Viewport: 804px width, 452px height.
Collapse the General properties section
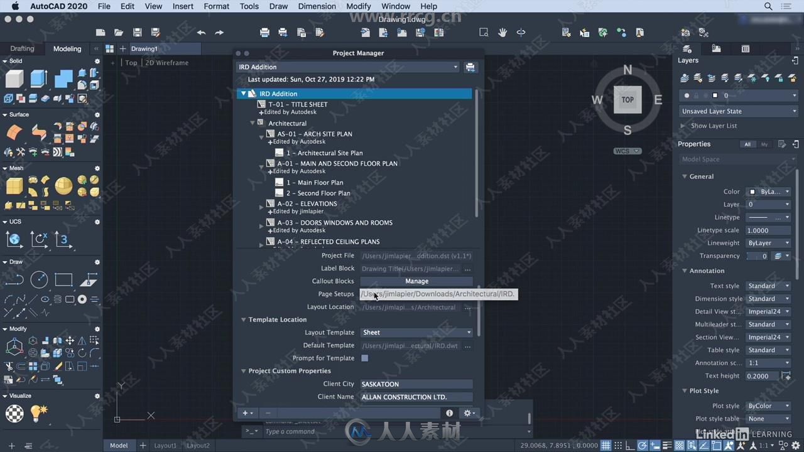(685, 176)
